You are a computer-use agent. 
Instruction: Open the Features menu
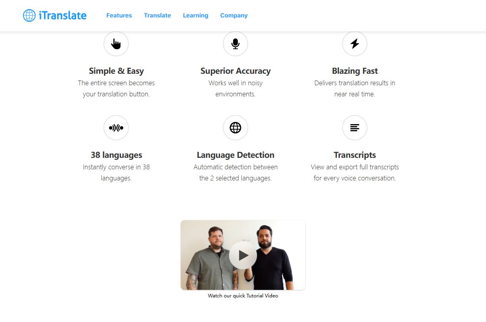click(x=119, y=15)
